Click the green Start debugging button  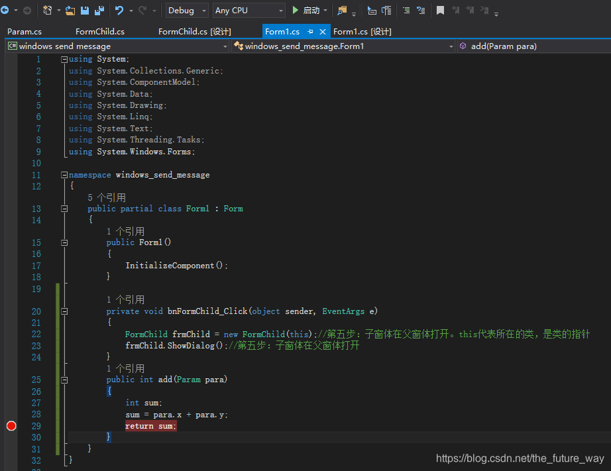(x=307, y=11)
